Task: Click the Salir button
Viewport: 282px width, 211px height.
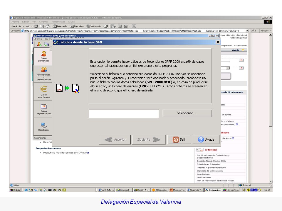Action: tap(179, 139)
